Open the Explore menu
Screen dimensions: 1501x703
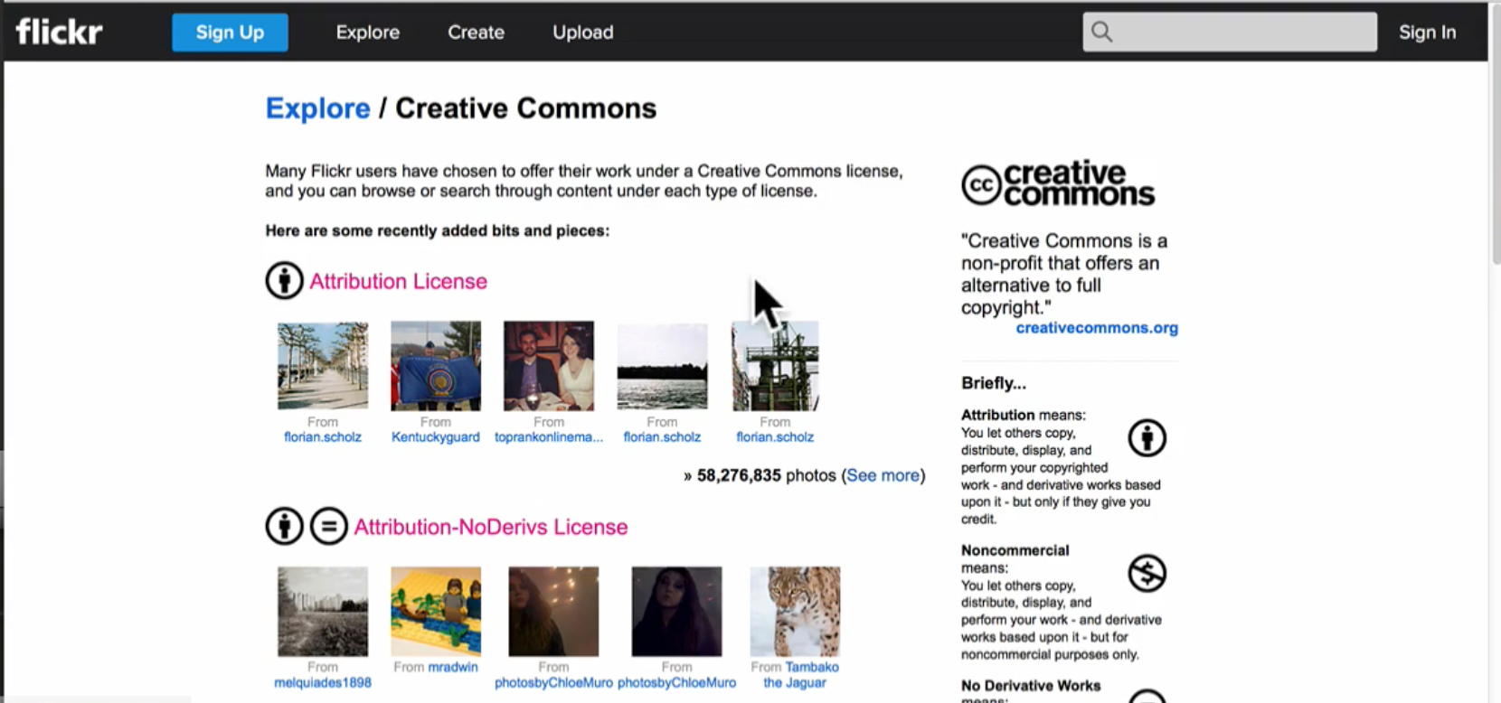pyautogui.click(x=367, y=33)
